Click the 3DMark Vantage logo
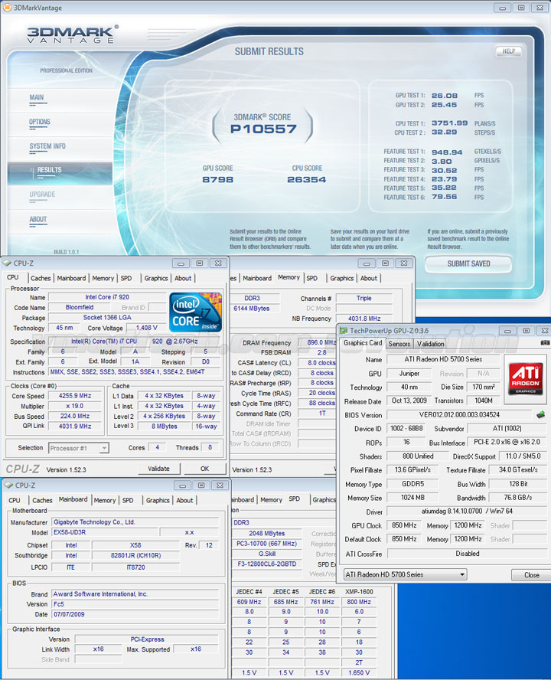This screenshot has height=680, width=551. click(x=73, y=34)
